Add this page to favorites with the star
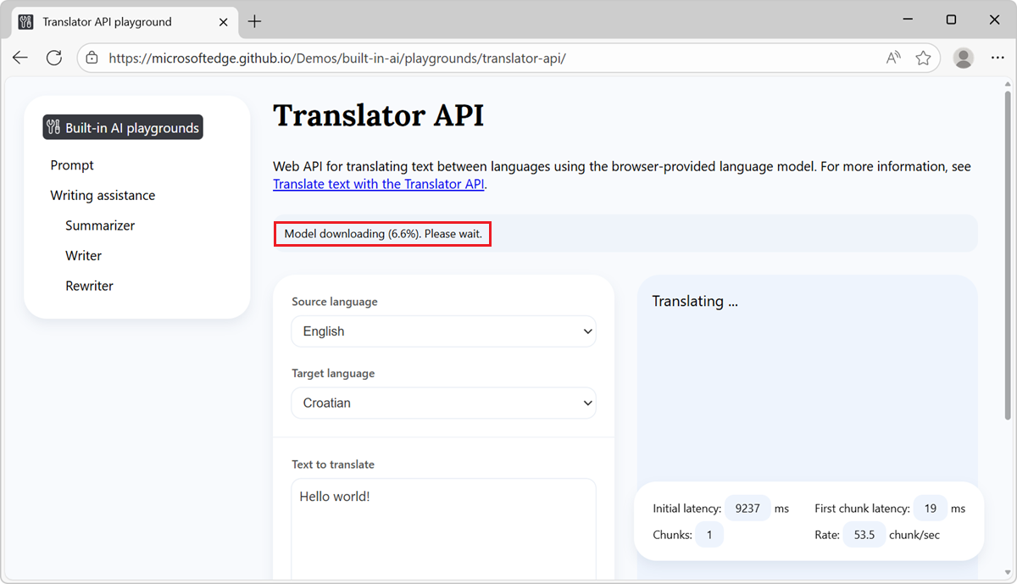1017x584 pixels. [x=923, y=57]
